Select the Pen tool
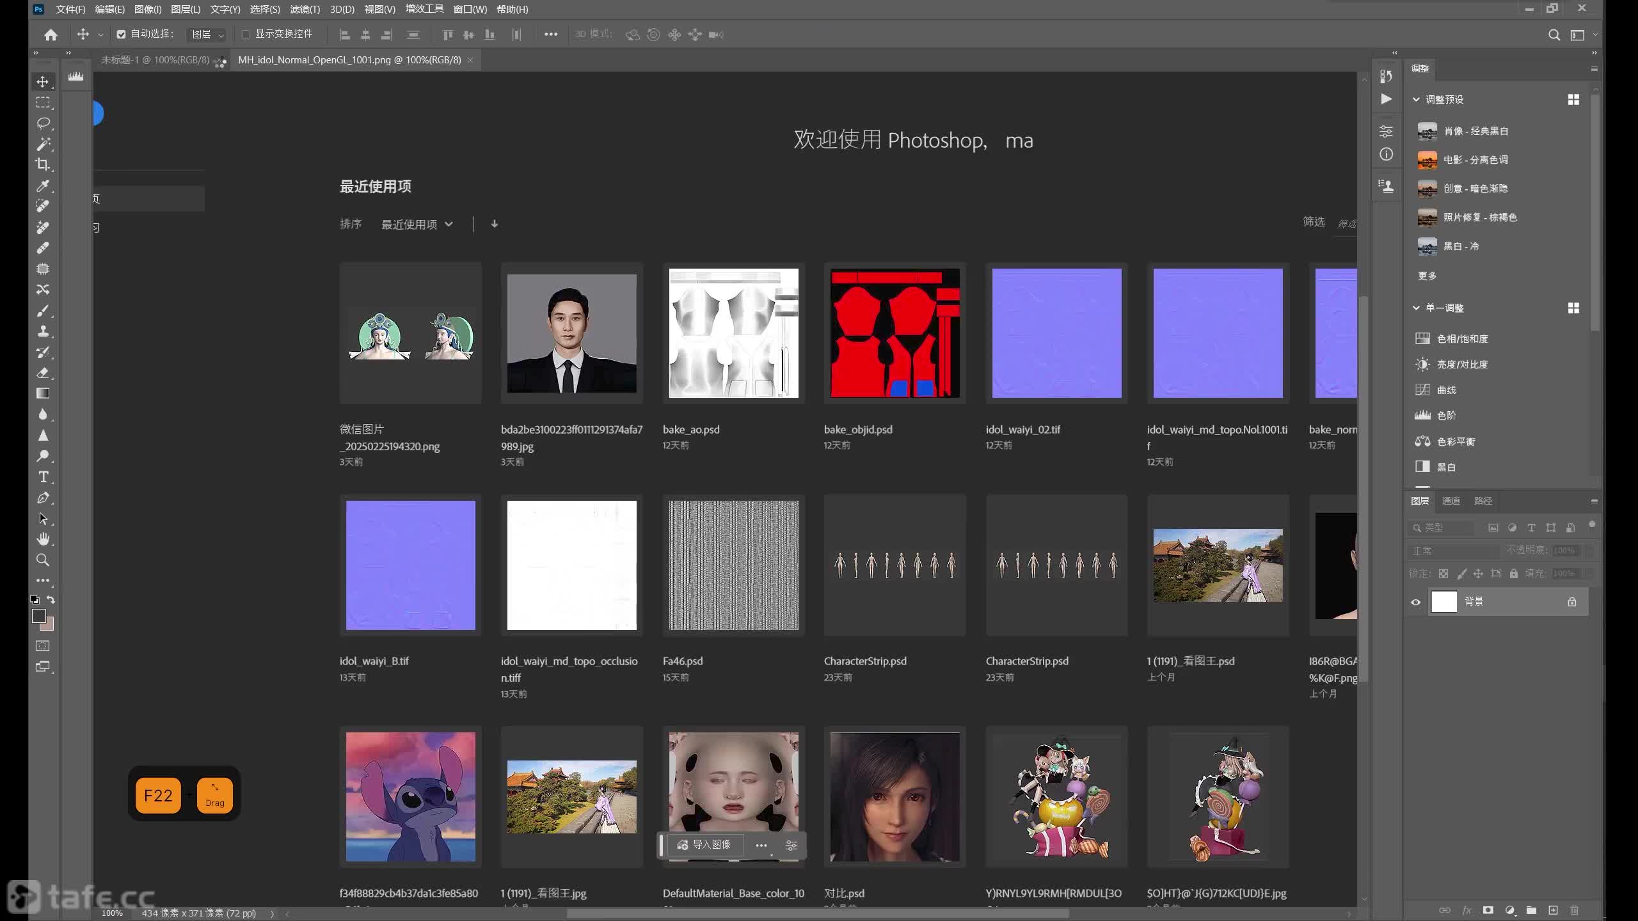The height and width of the screenshot is (921, 1638). [x=43, y=498]
